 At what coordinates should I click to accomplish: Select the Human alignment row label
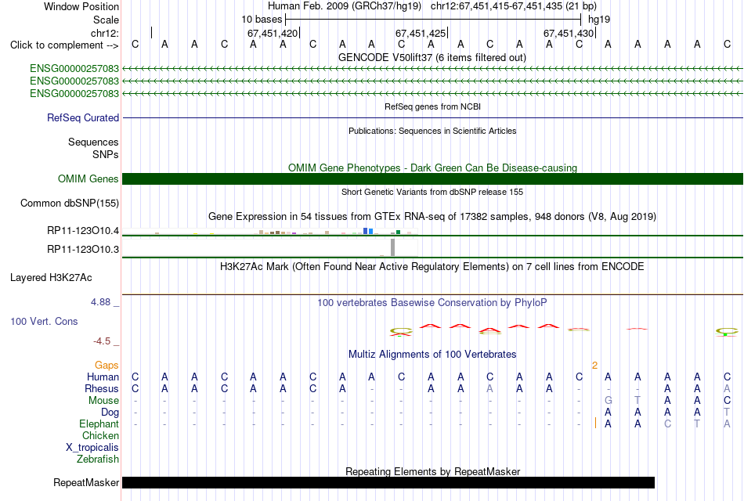pos(103,377)
